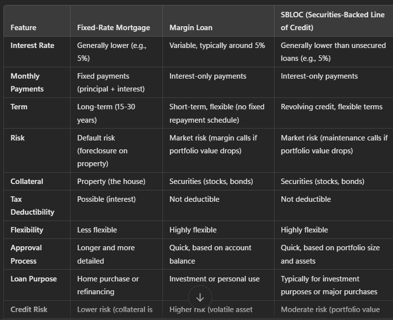Click the "Tax Deductibility" row label
The image size is (393, 320).
pos(32,206)
